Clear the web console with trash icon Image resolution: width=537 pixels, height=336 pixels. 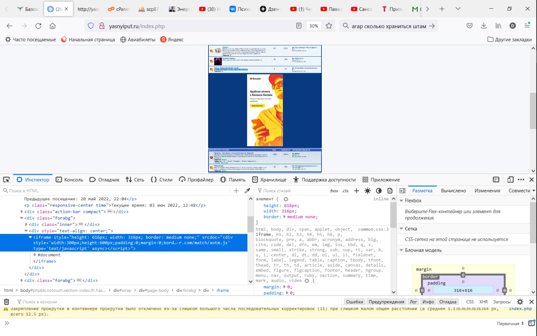click(7, 302)
